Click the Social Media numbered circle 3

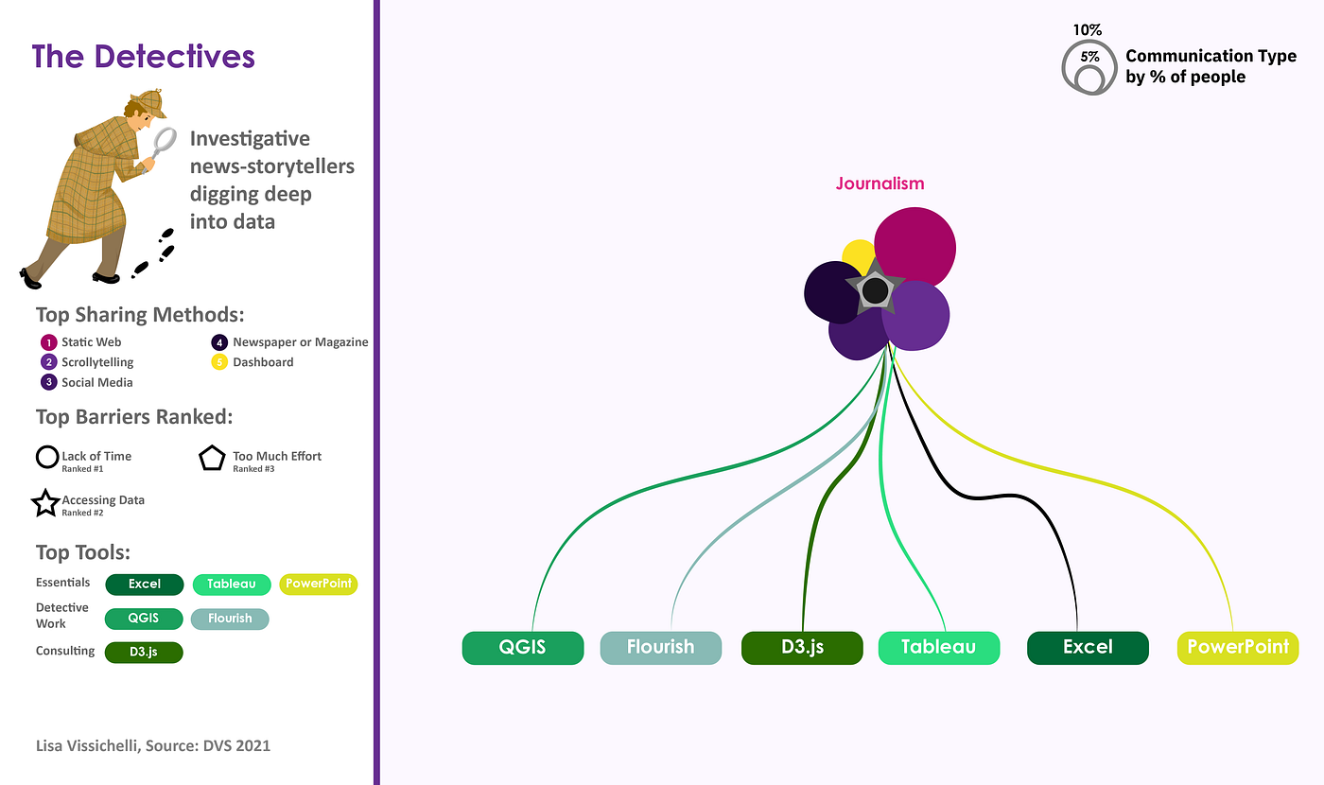tap(49, 382)
